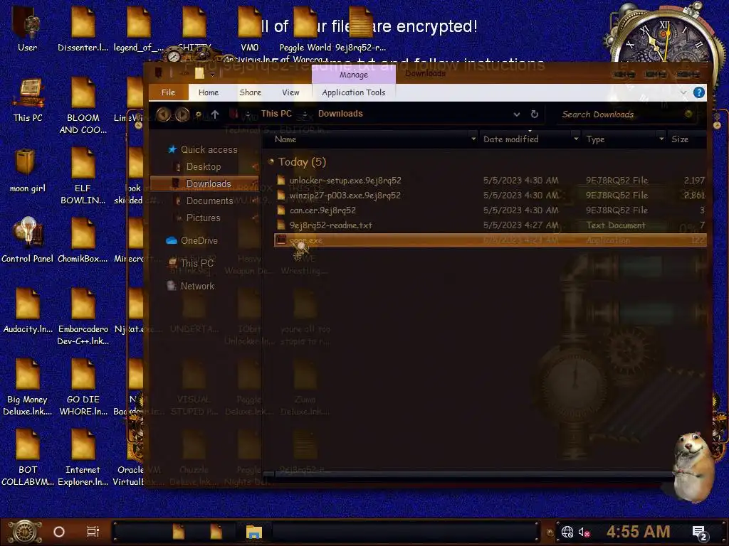The width and height of the screenshot is (729, 546).
Task: Select the Manage contextual tab
Action: click(x=353, y=75)
